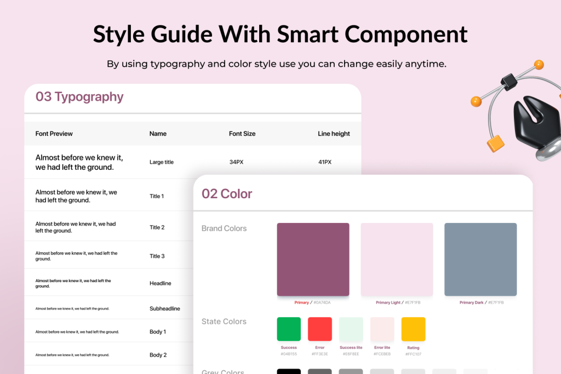Select the 'Subheadline' name cell
This screenshot has height=374, width=561.
tap(164, 309)
